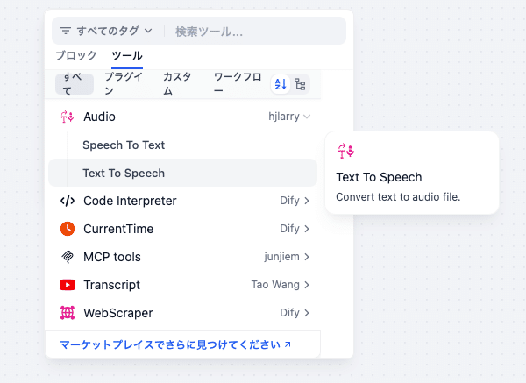Switch to tree grouped view
This screenshot has width=526, height=383.
[300, 84]
